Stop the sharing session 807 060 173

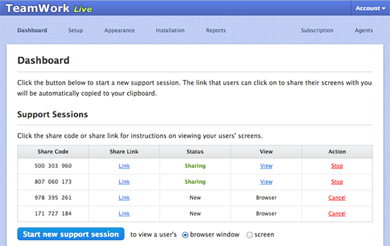tap(337, 182)
